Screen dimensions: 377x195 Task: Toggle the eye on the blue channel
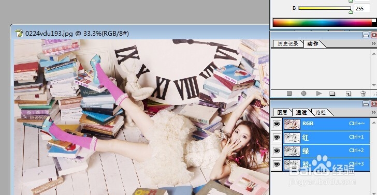point(277,164)
